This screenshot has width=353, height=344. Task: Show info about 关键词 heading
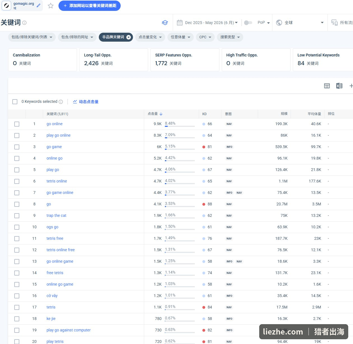tap(24, 23)
